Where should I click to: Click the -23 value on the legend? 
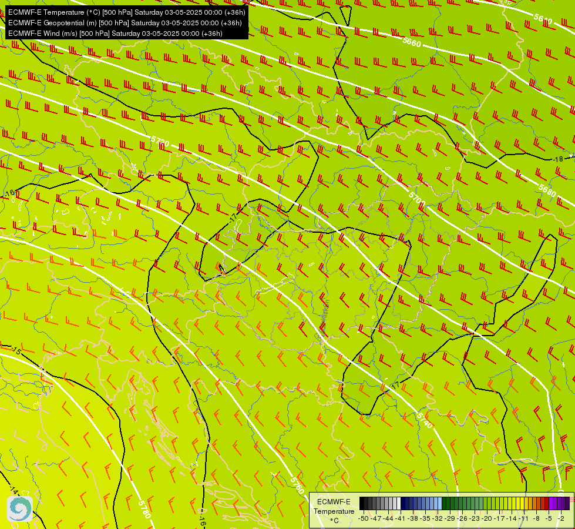(475, 518)
